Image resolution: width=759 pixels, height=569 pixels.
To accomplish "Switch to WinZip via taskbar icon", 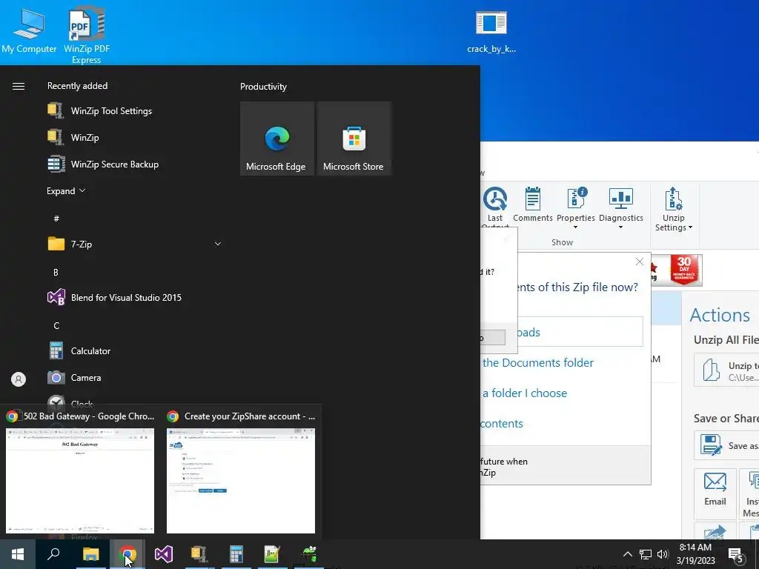I will (199, 554).
